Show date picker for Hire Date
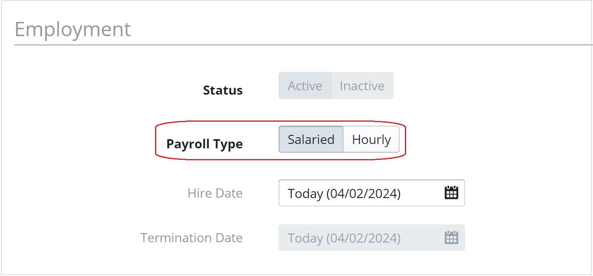 click(451, 193)
